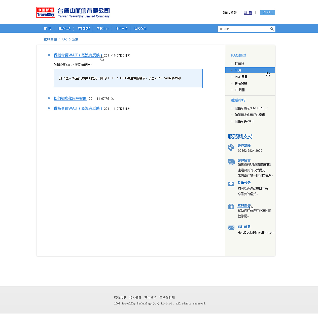Select the chat bubble icon beside 客户留言
The height and width of the screenshot is (314, 318).
coord(231,162)
